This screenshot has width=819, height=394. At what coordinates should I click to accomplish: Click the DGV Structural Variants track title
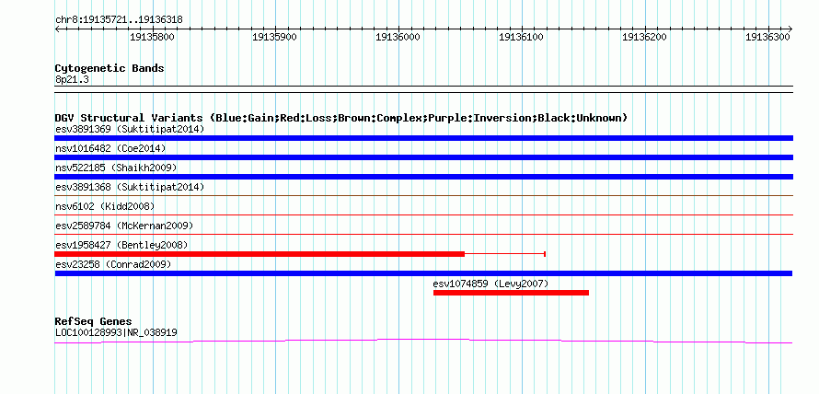click(340, 118)
